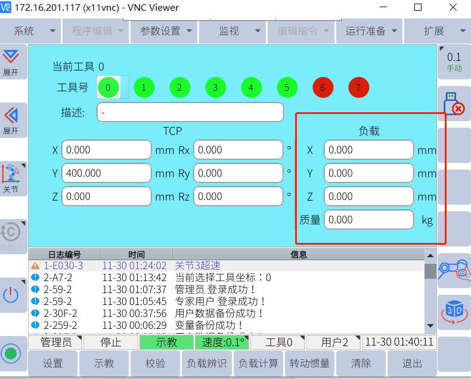Image resolution: width=471 pixels, height=379 pixels.
Task: Open the 参数设置 dropdown menu
Action: [x=166, y=31]
